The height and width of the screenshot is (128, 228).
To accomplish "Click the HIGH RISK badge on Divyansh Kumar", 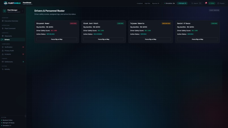I will [73, 23].
